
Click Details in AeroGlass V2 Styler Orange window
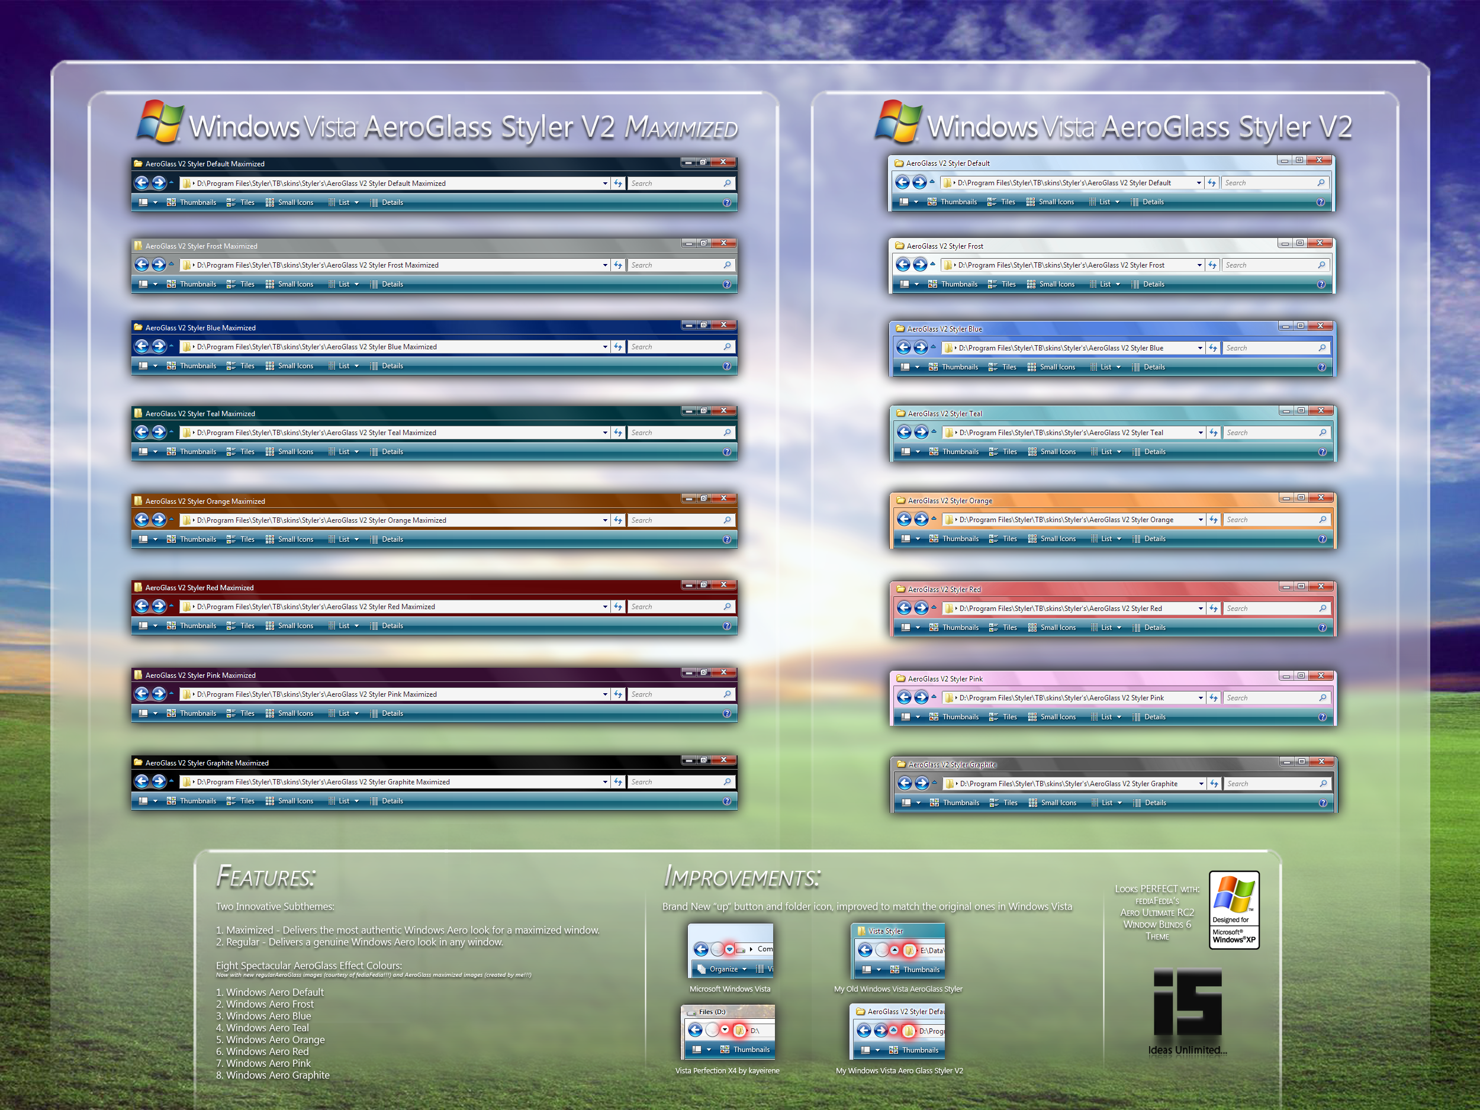[1149, 539]
